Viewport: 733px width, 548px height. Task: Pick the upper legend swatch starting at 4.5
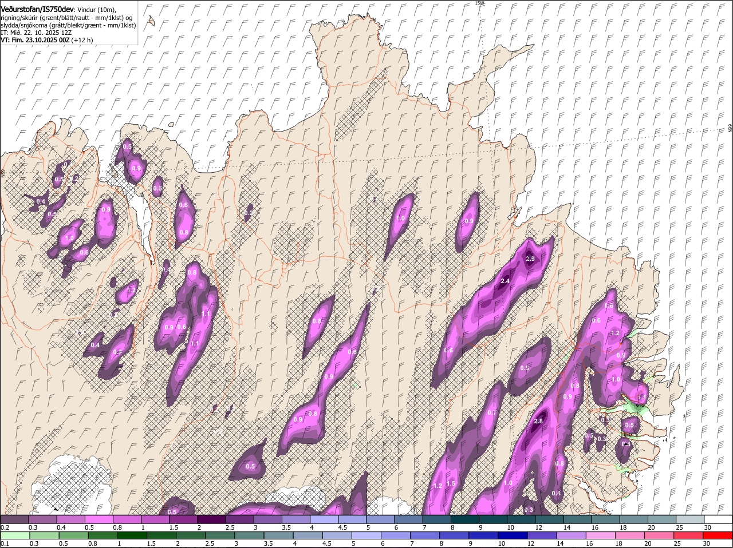click(352, 519)
